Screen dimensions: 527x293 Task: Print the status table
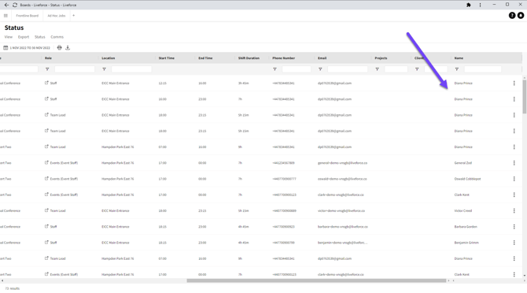point(60,47)
